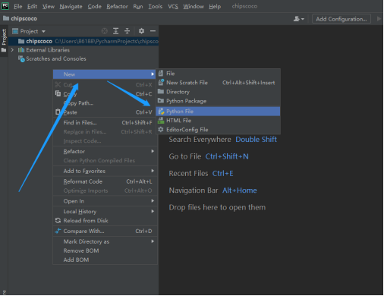
Task: Click the user profile icon near Add Configuration
Action: [x=298, y=19]
